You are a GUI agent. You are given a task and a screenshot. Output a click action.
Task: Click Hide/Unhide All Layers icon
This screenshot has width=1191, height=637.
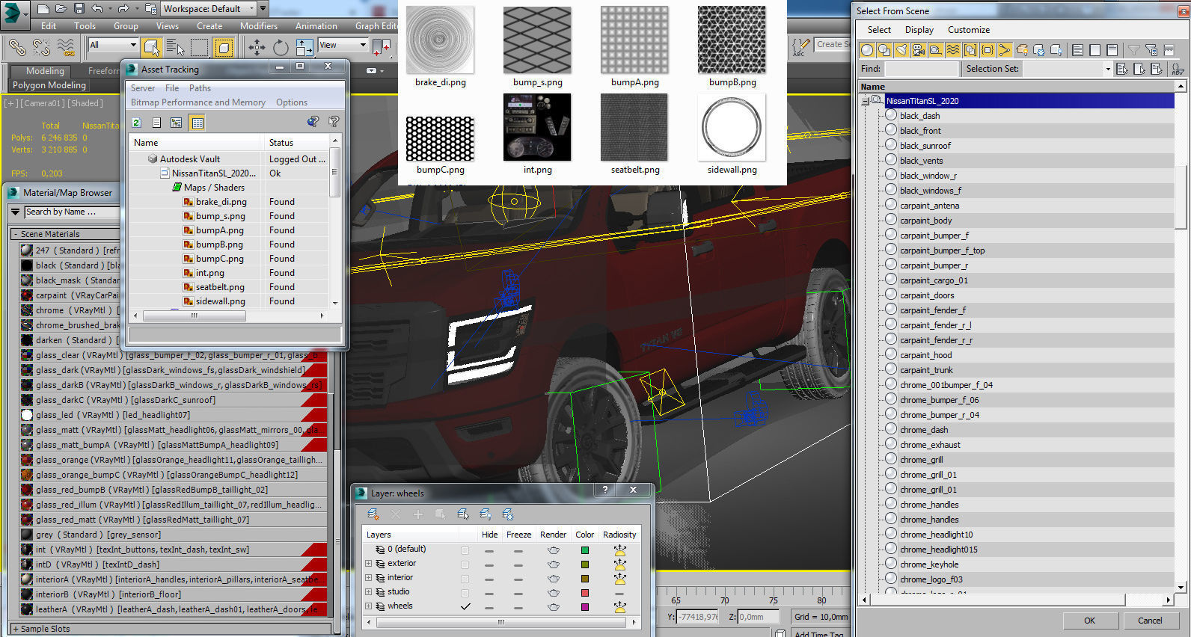486,514
